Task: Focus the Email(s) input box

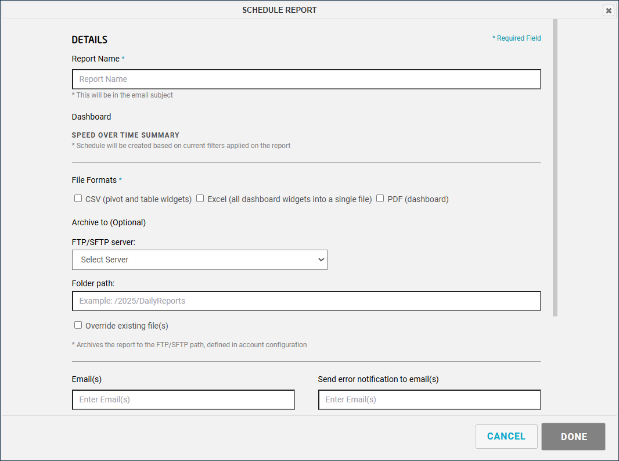Action: point(183,400)
